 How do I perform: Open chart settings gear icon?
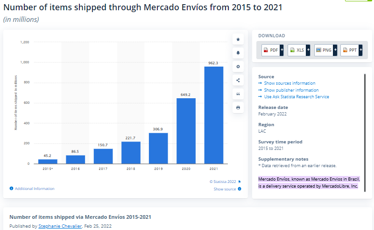[x=238, y=67]
